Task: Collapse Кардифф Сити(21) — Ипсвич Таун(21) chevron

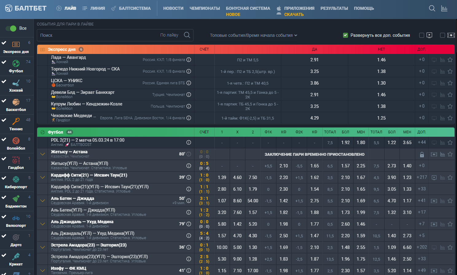Action: [43, 178]
